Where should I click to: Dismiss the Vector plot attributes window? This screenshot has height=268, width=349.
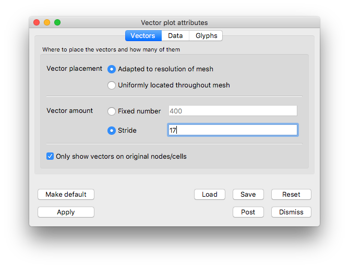click(291, 212)
